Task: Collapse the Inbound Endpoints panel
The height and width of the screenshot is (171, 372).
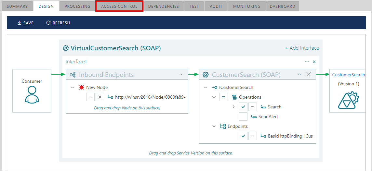Action: point(181,75)
